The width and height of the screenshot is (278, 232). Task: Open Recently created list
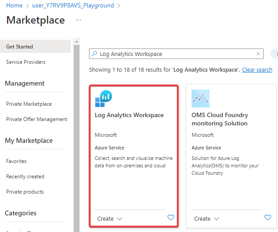[25, 177]
